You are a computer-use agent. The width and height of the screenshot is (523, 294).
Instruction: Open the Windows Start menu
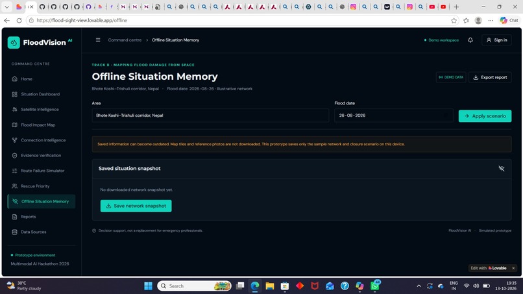pyautogui.click(x=149, y=286)
